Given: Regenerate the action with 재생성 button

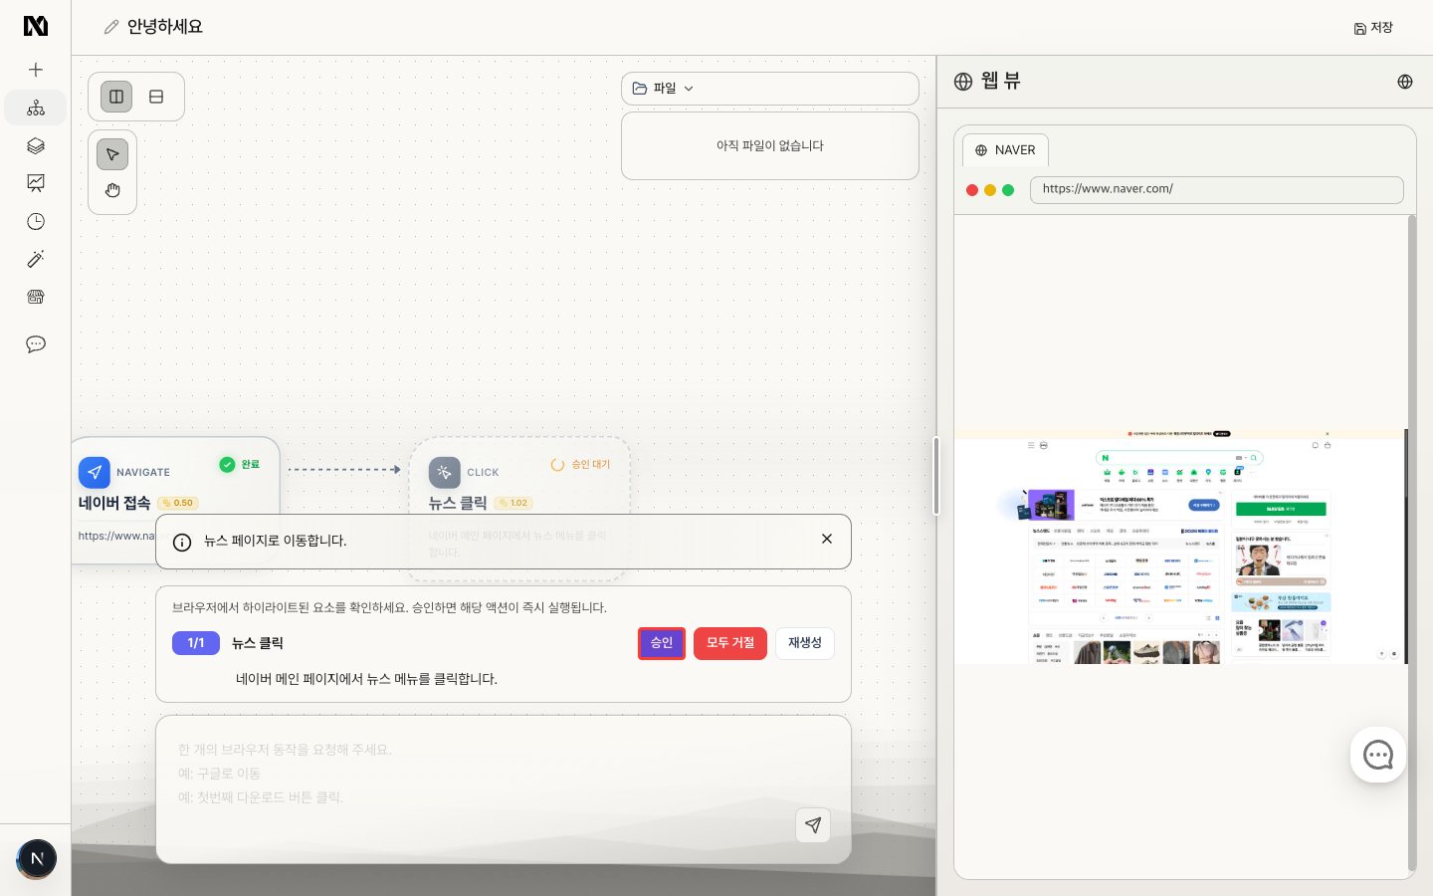Looking at the screenshot, I should pyautogui.click(x=805, y=643).
